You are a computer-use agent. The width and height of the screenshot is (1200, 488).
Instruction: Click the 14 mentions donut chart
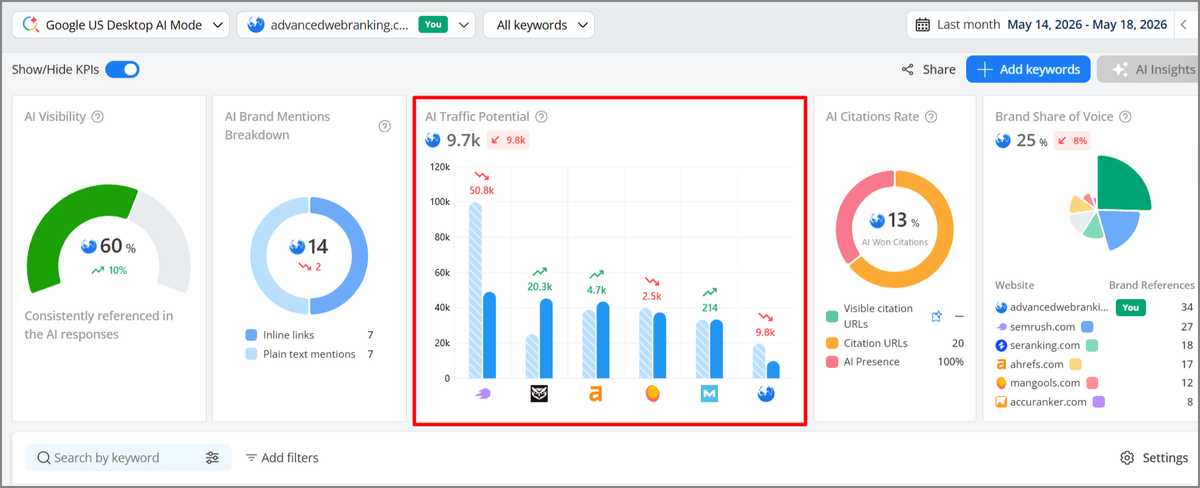(309, 256)
